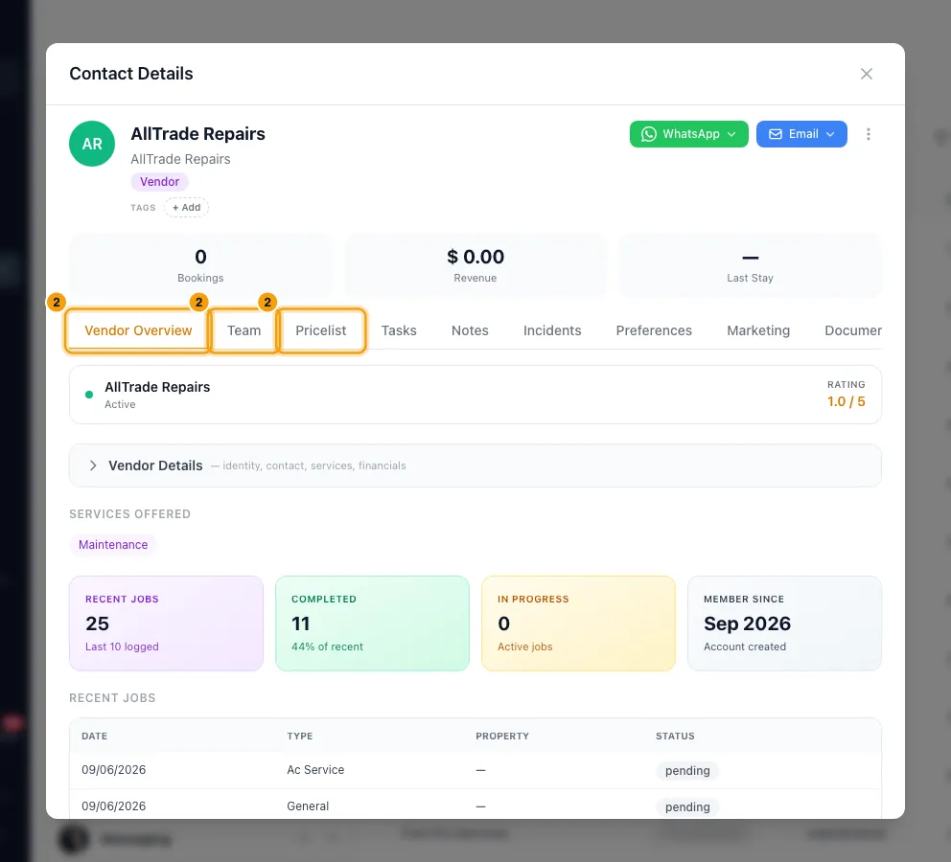Image resolution: width=951 pixels, height=862 pixels.
Task: Switch to the Vendor Overview tab
Action: [x=138, y=330]
